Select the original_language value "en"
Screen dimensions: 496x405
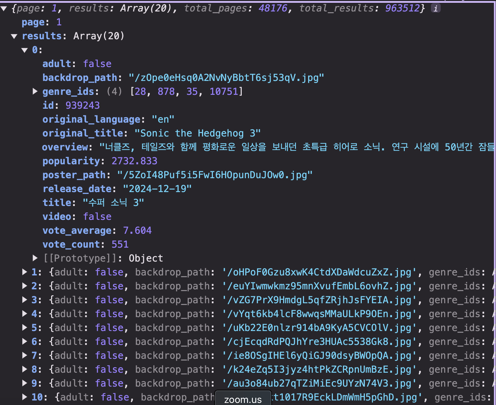point(163,119)
